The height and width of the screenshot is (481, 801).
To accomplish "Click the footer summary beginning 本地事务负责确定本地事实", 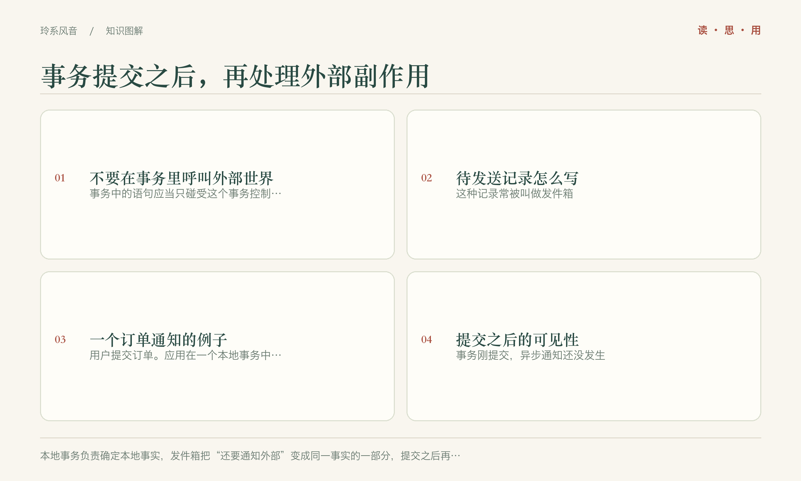I will [250, 456].
